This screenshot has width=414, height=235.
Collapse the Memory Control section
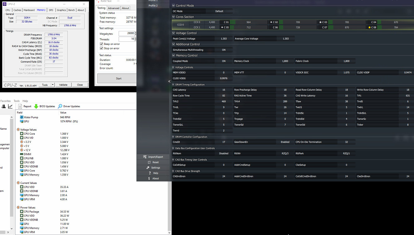pyautogui.click(x=174, y=55)
